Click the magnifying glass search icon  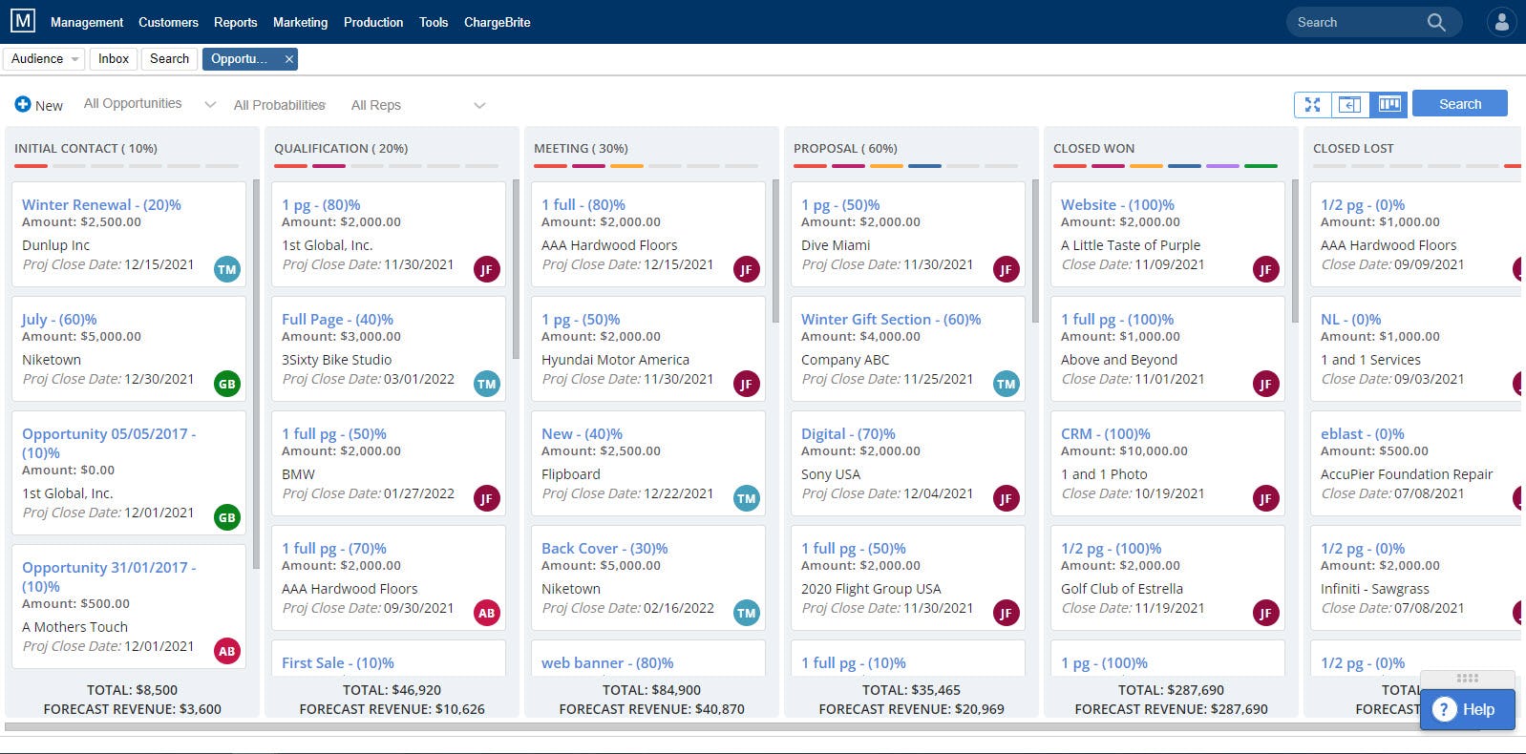point(1435,22)
